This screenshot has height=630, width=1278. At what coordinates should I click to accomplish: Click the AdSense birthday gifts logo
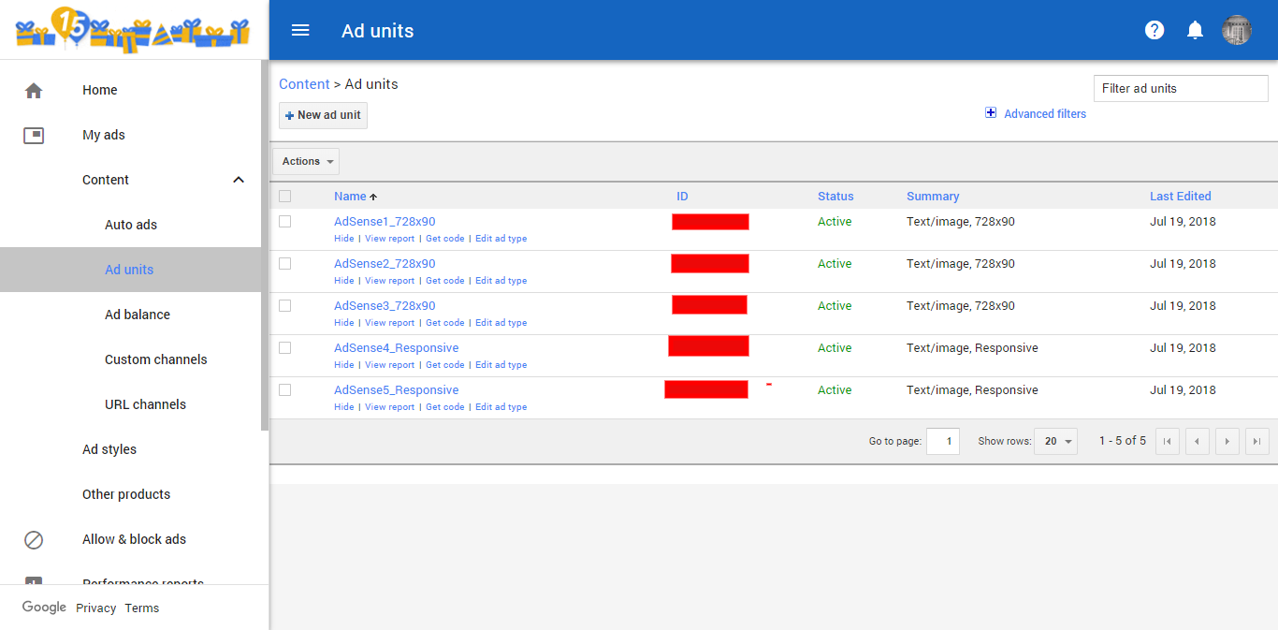coord(133,29)
